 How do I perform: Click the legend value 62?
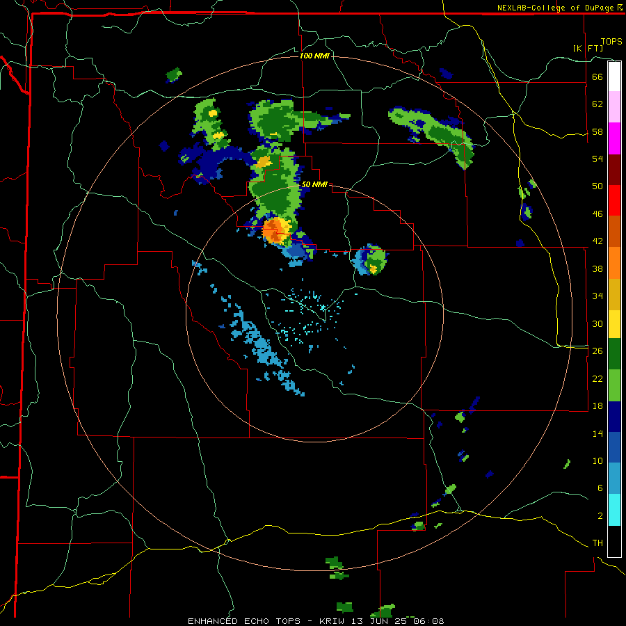597,104
